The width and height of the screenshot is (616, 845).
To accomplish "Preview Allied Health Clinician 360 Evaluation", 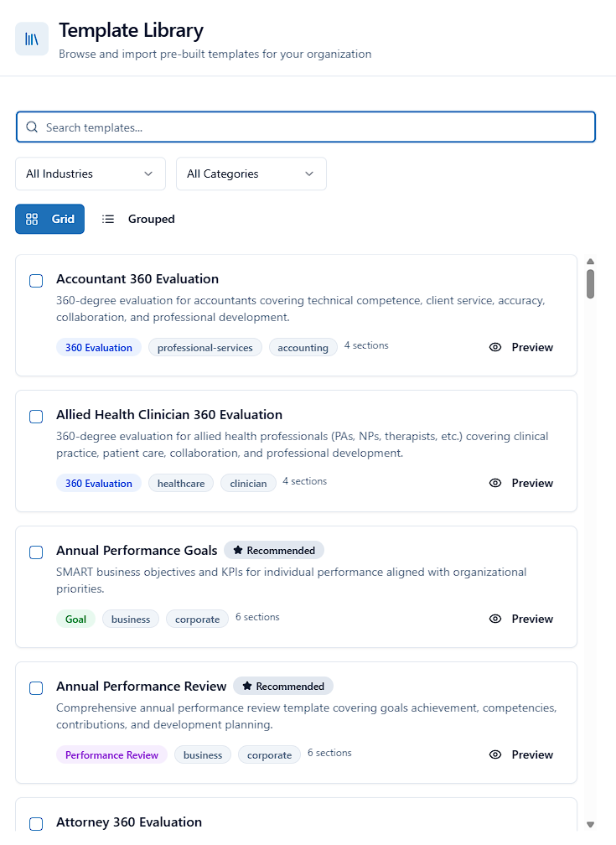I will pos(521,483).
